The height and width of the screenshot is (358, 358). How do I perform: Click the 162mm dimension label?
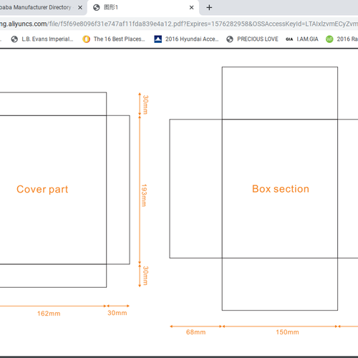49,314
